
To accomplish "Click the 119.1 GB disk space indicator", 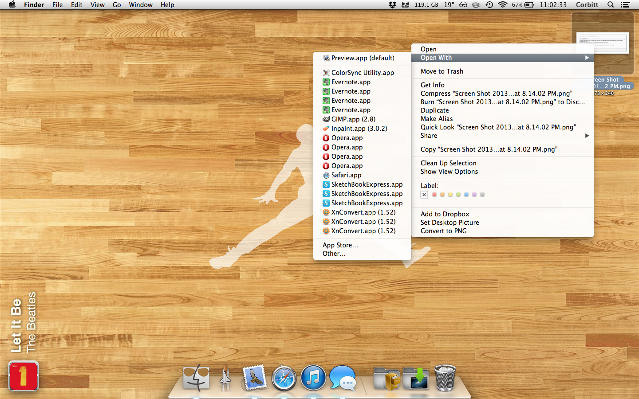I will tap(426, 5).
